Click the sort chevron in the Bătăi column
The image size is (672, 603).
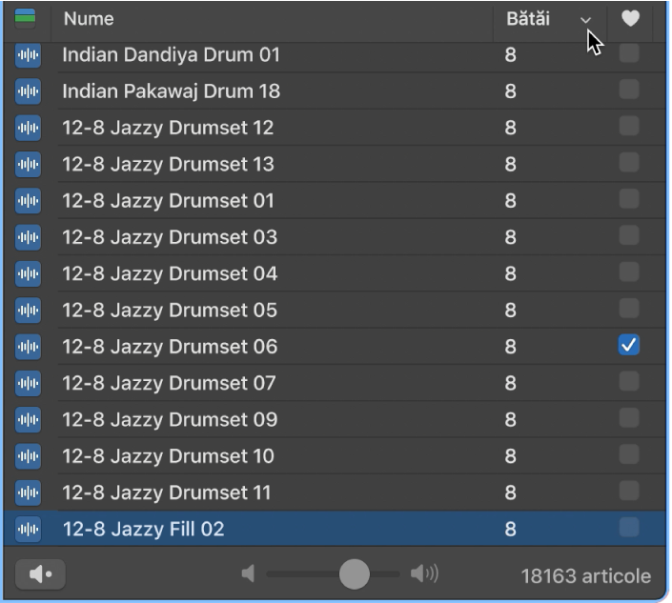click(x=585, y=19)
